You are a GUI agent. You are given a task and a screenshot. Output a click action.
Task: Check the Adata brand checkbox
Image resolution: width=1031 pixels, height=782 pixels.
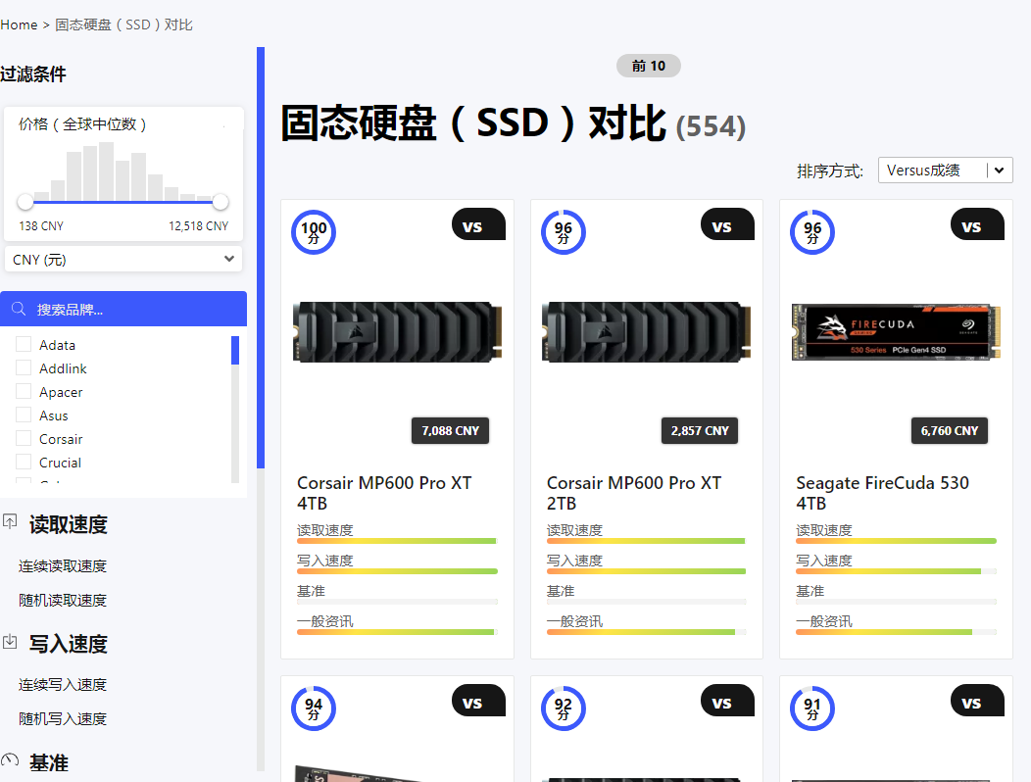coord(24,344)
